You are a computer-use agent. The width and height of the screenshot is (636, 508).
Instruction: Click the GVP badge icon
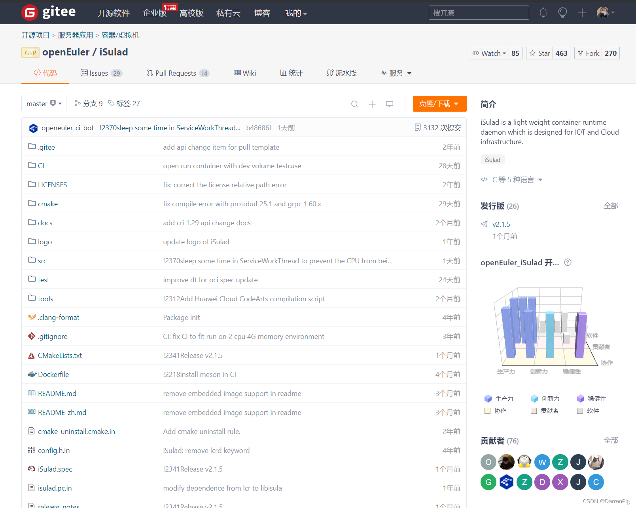[30, 53]
